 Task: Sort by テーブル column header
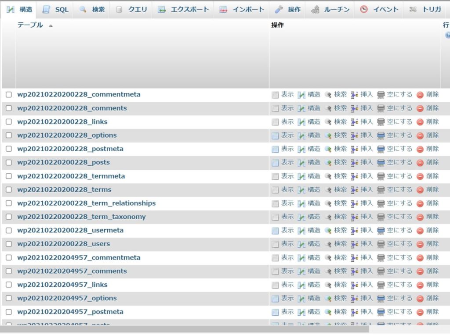point(30,25)
